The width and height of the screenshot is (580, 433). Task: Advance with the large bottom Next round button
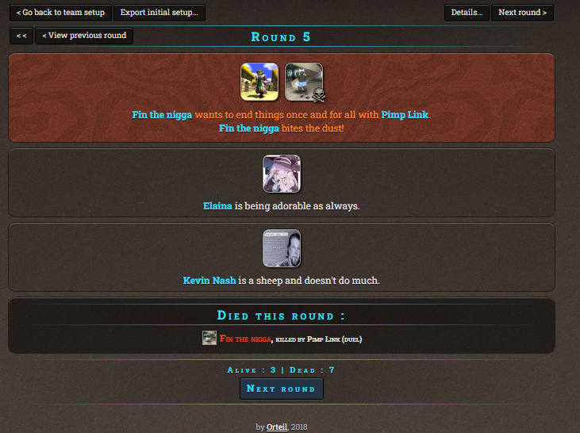pos(282,389)
